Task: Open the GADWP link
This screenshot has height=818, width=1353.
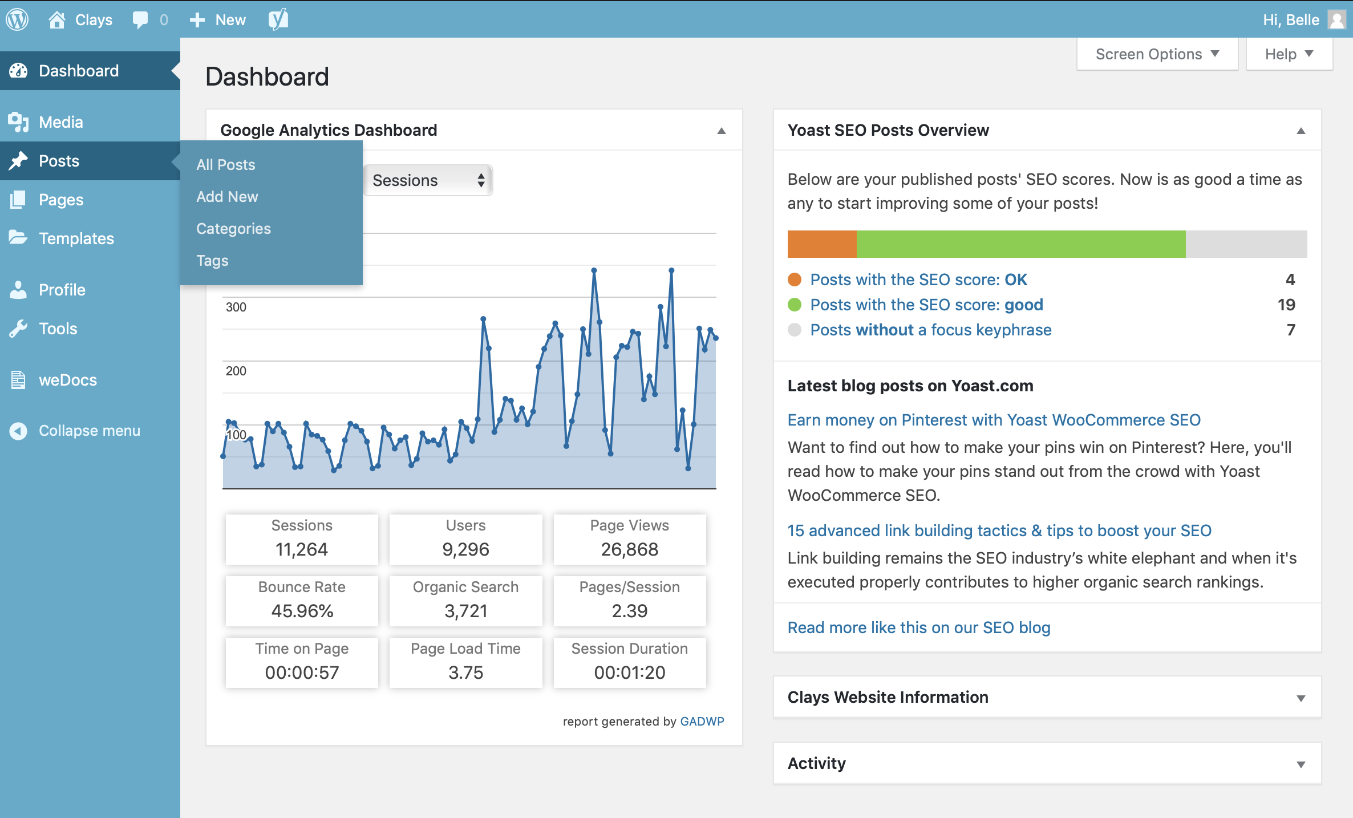Action: point(702,722)
